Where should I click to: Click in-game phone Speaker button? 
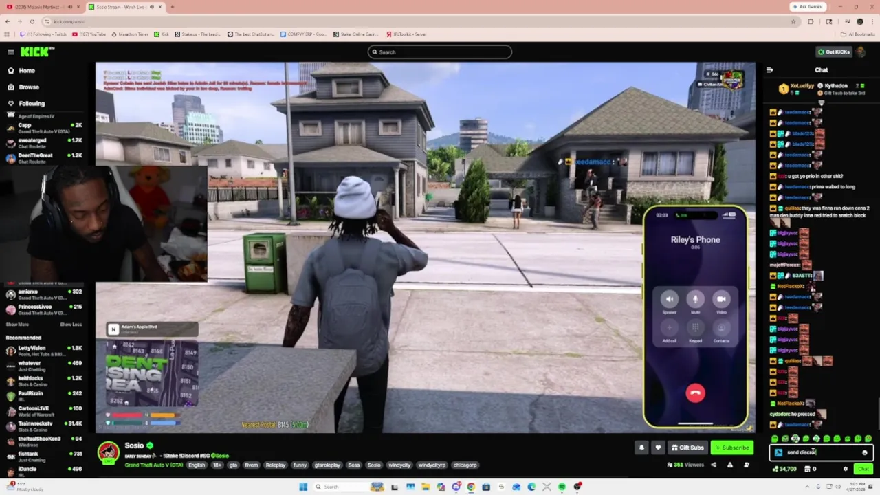click(669, 299)
